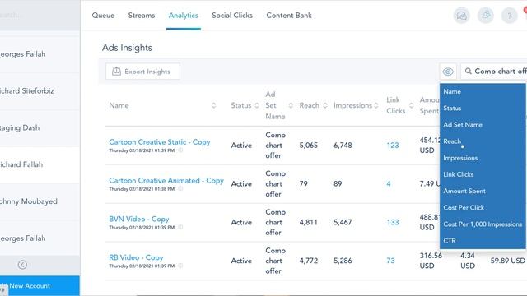This screenshot has height=296, width=527.
Task: Sort by Link Clicks arrows
Action: 412,105
